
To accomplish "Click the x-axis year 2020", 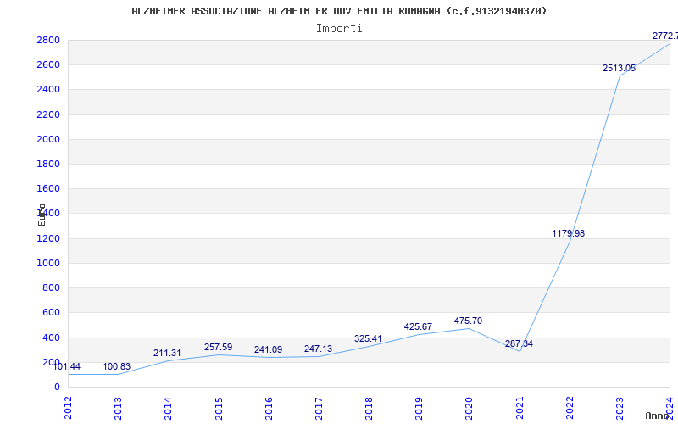I will (470, 408).
